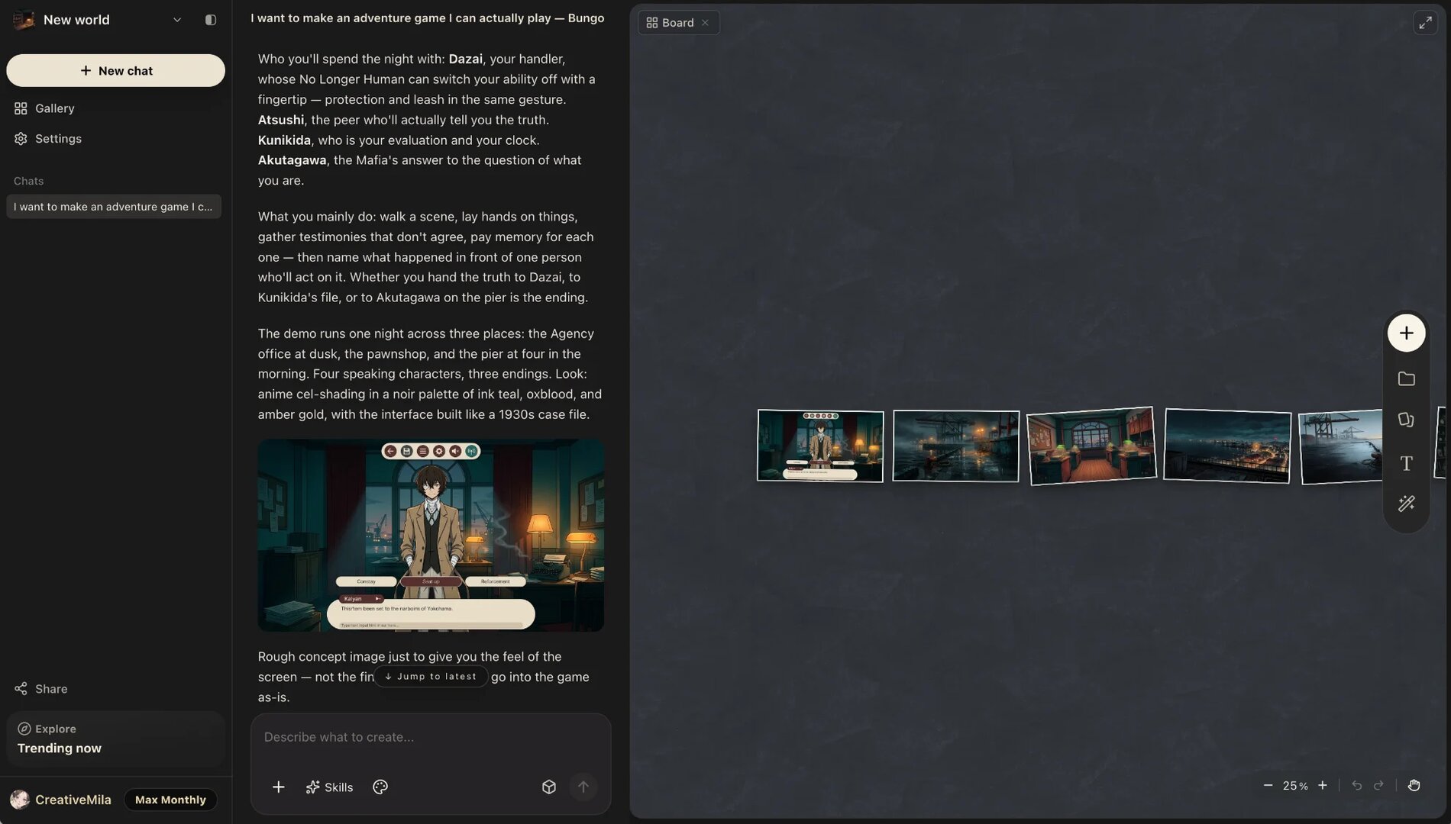Image resolution: width=1451 pixels, height=824 pixels.
Task: Click the Settings gear icon
Action: tap(21, 139)
